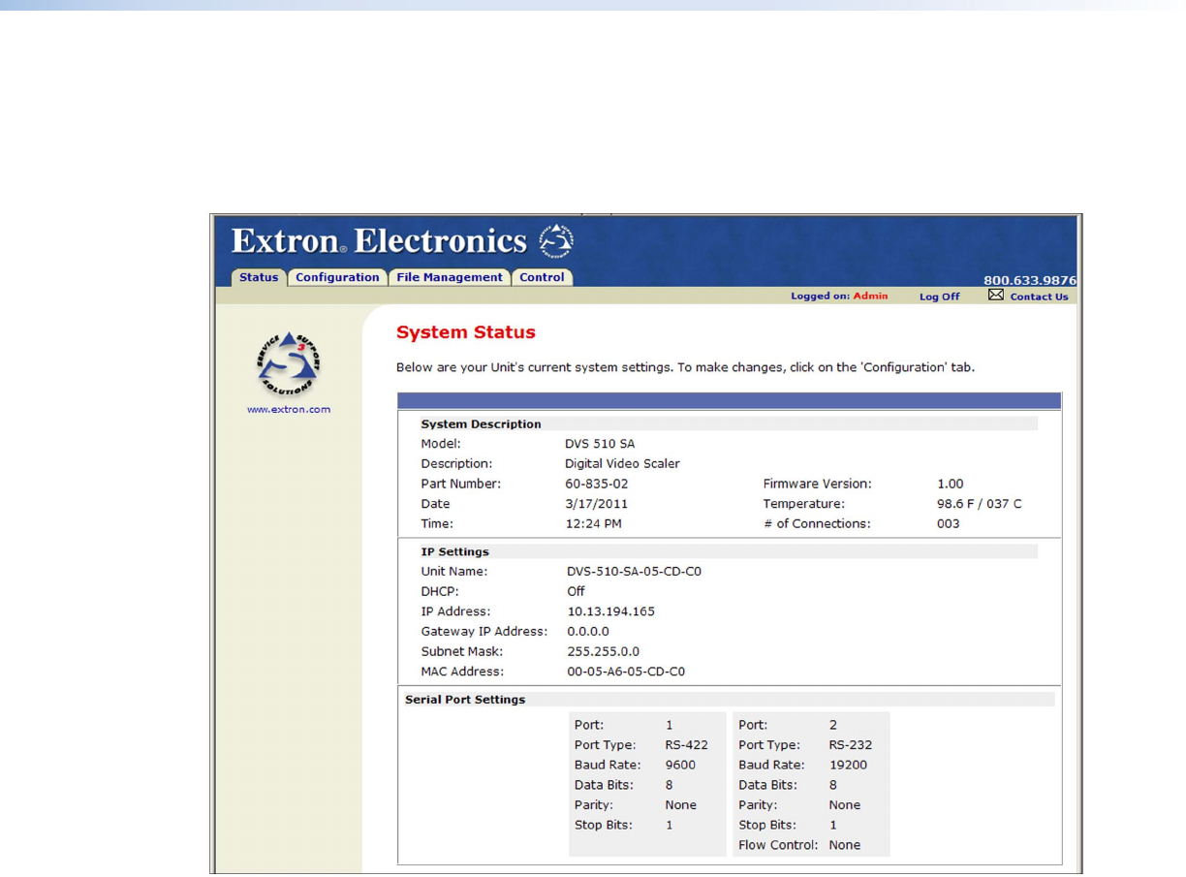Click the Extron logo icon in header

(556, 241)
